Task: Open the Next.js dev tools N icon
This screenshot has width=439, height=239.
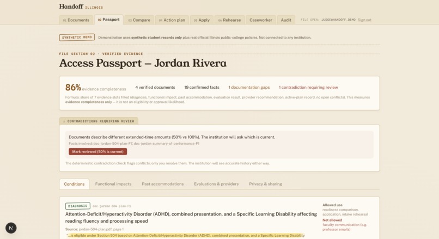Action: tap(11, 228)
